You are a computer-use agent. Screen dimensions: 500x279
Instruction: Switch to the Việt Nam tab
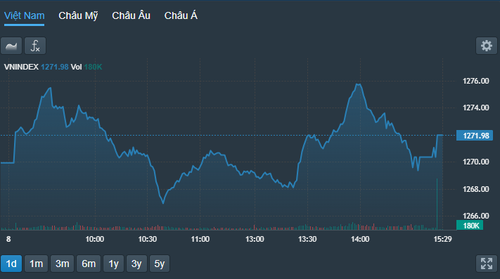pos(24,15)
